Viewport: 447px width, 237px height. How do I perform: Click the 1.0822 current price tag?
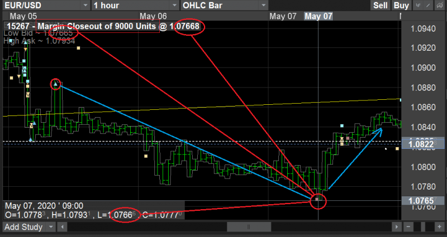(423, 144)
